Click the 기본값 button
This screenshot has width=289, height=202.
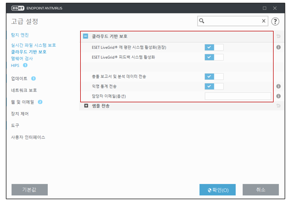point(29,190)
